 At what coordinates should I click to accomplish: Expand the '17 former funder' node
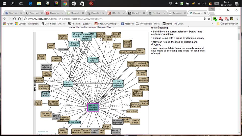pyautogui.click(x=93, y=60)
